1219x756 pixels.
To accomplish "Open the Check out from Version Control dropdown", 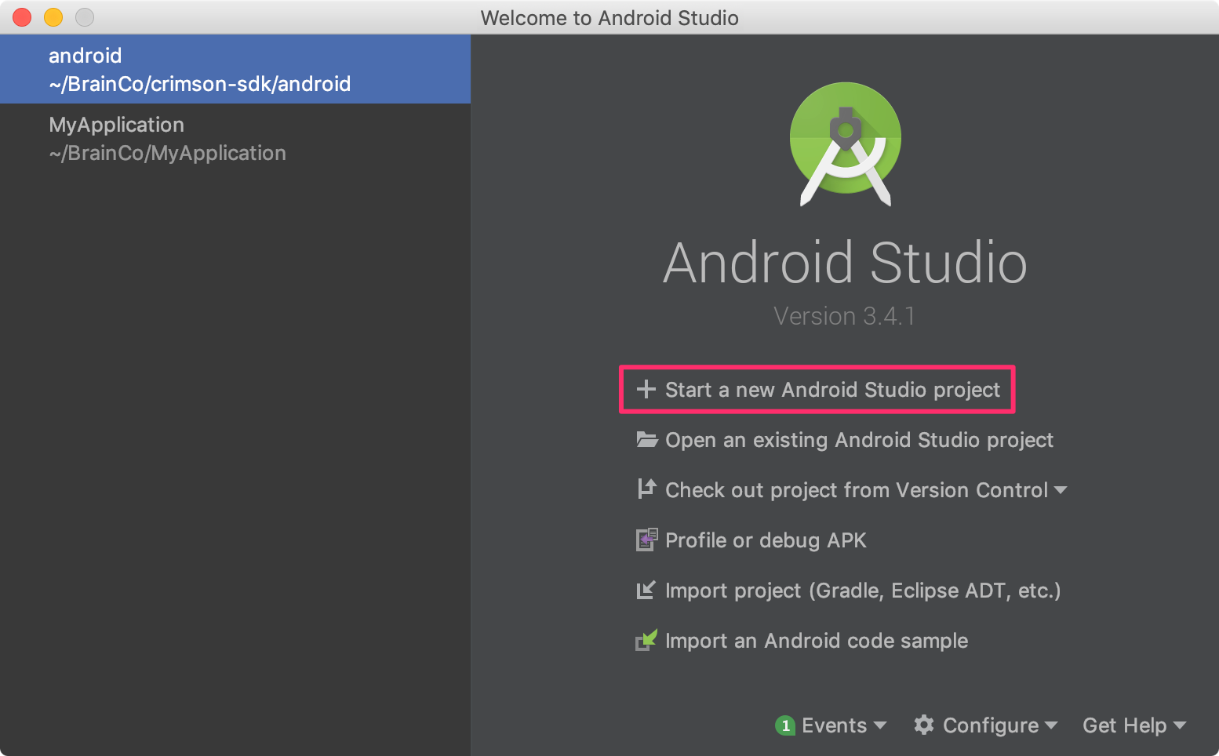I will pyautogui.click(x=1062, y=489).
